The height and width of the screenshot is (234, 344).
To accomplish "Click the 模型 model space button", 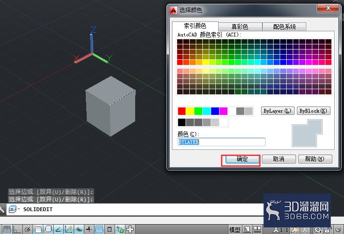I will click(234, 230).
